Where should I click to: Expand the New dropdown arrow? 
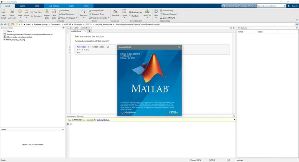coord(20,18)
